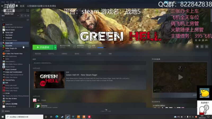Open the Windows Start menu
Image resolution: width=212 pixels, height=119 pixels.
[3, 117]
